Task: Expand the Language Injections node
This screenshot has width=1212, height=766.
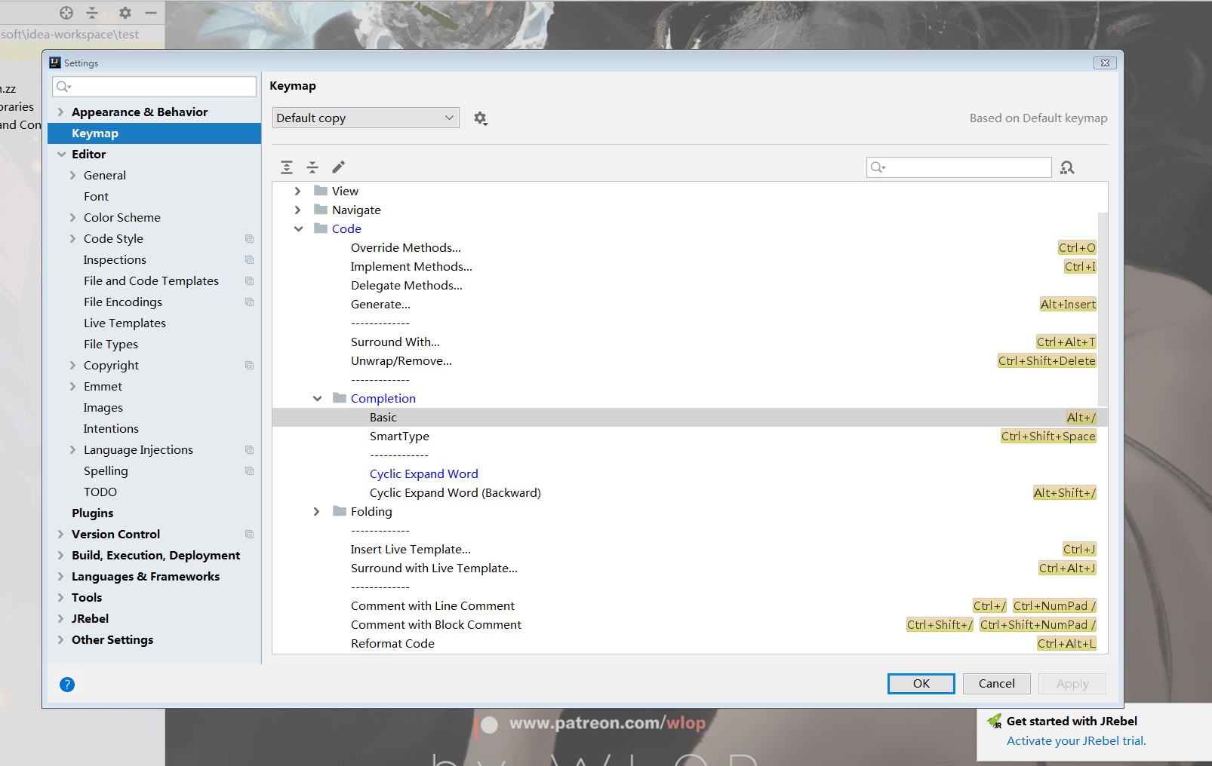Action: click(72, 450)
